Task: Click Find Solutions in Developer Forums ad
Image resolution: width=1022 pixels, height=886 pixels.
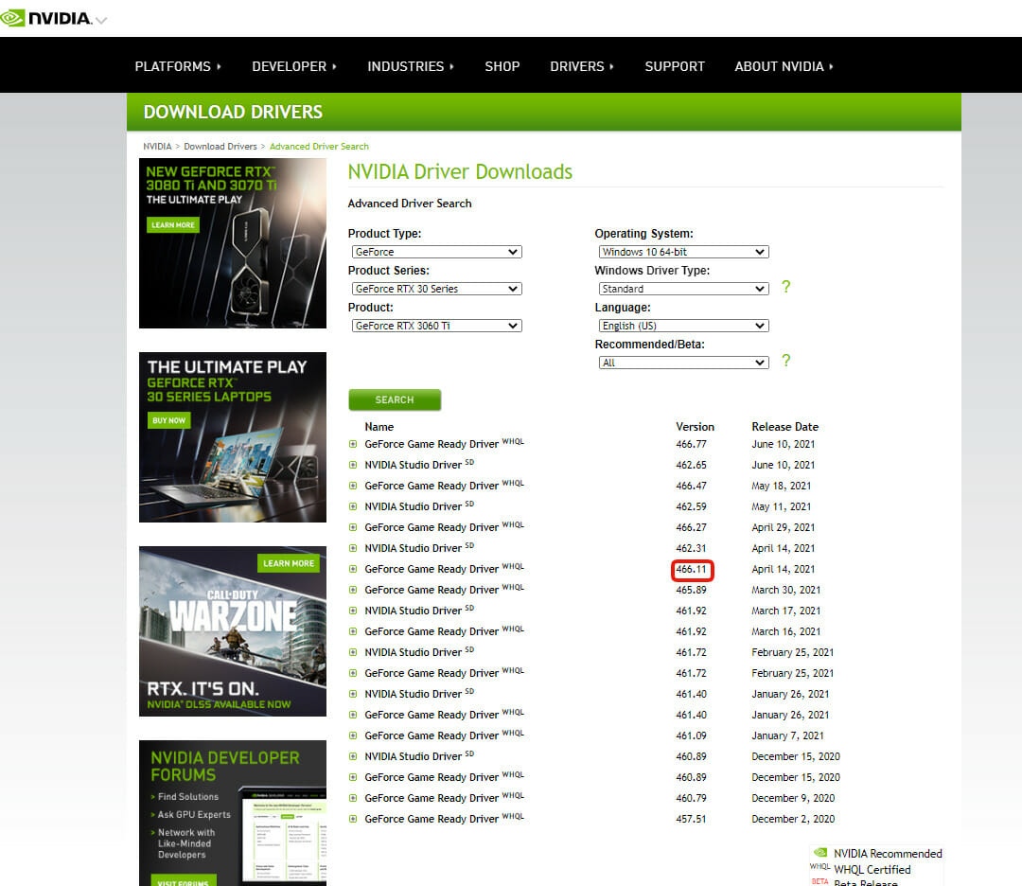Action: point(187,797)
